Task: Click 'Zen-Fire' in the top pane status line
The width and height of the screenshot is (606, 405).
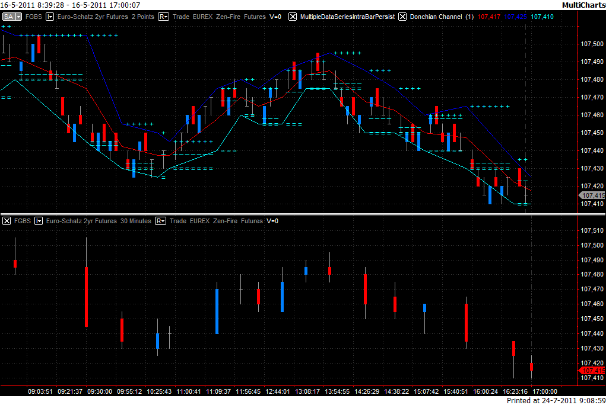Action: [x=228, y=17]
